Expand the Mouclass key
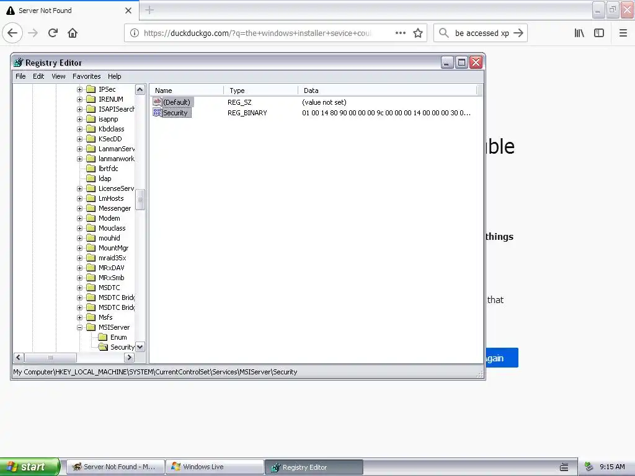Viewport: 635px width, 476px height. [x=80, y=228]
